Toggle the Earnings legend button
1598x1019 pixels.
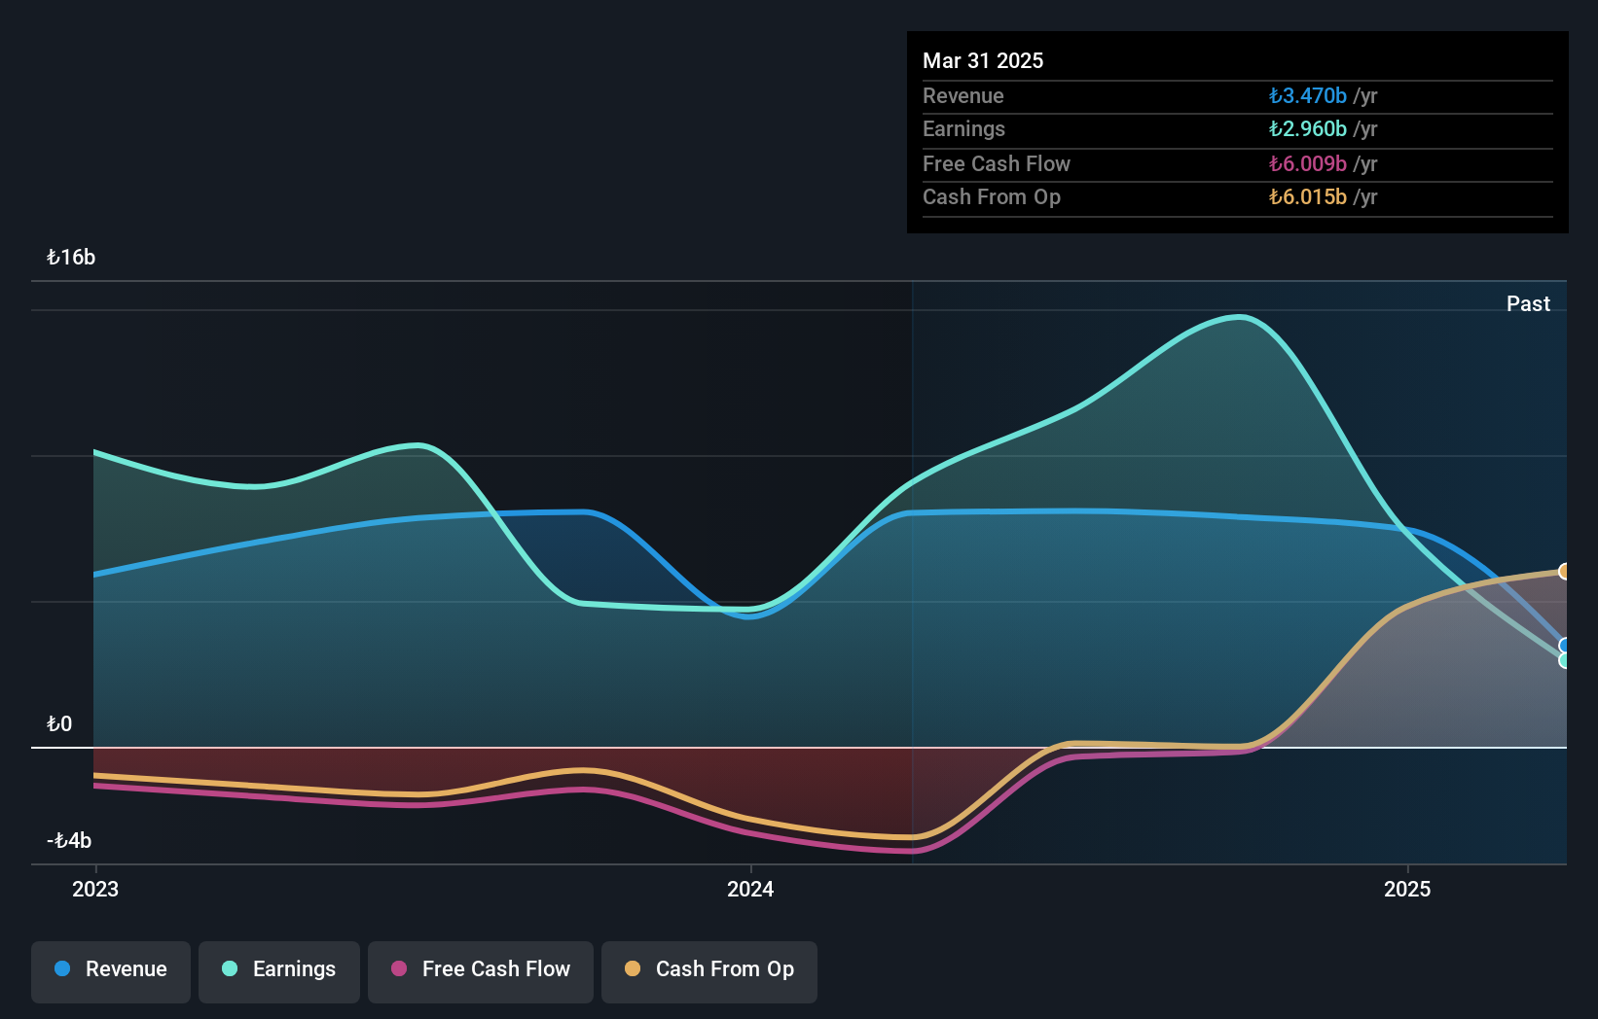tap(279, 971)
